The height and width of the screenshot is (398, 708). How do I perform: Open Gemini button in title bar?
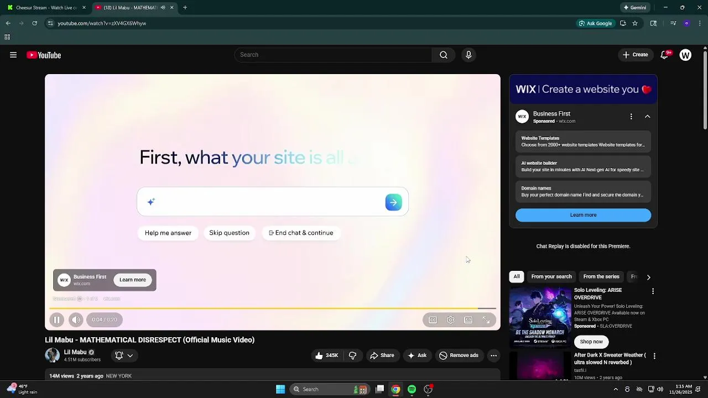[634, 8]
